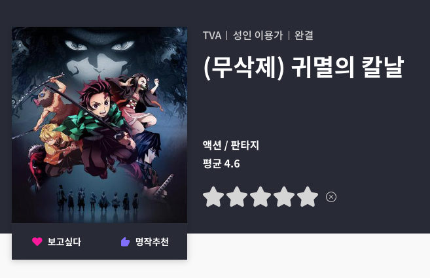Give a three-star rating
Image resolution: width=430 pixels, height=278 pixels.
(260, 197)
